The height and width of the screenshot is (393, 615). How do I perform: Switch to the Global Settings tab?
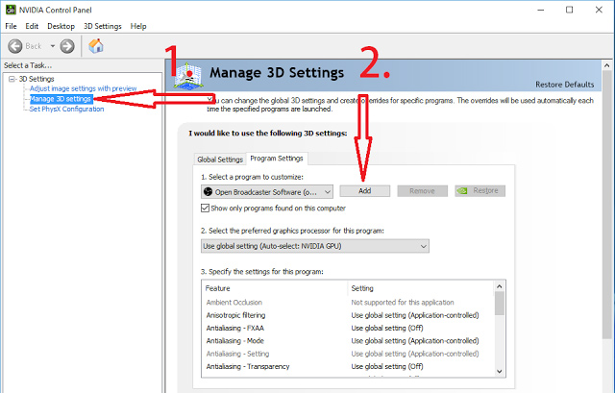(x=220, y=159)
